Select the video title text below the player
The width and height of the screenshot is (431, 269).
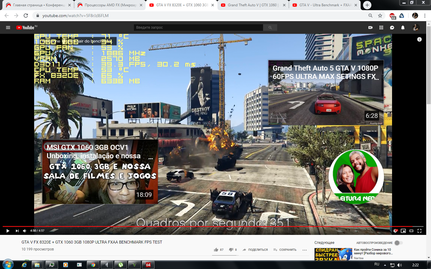point(92,242)
